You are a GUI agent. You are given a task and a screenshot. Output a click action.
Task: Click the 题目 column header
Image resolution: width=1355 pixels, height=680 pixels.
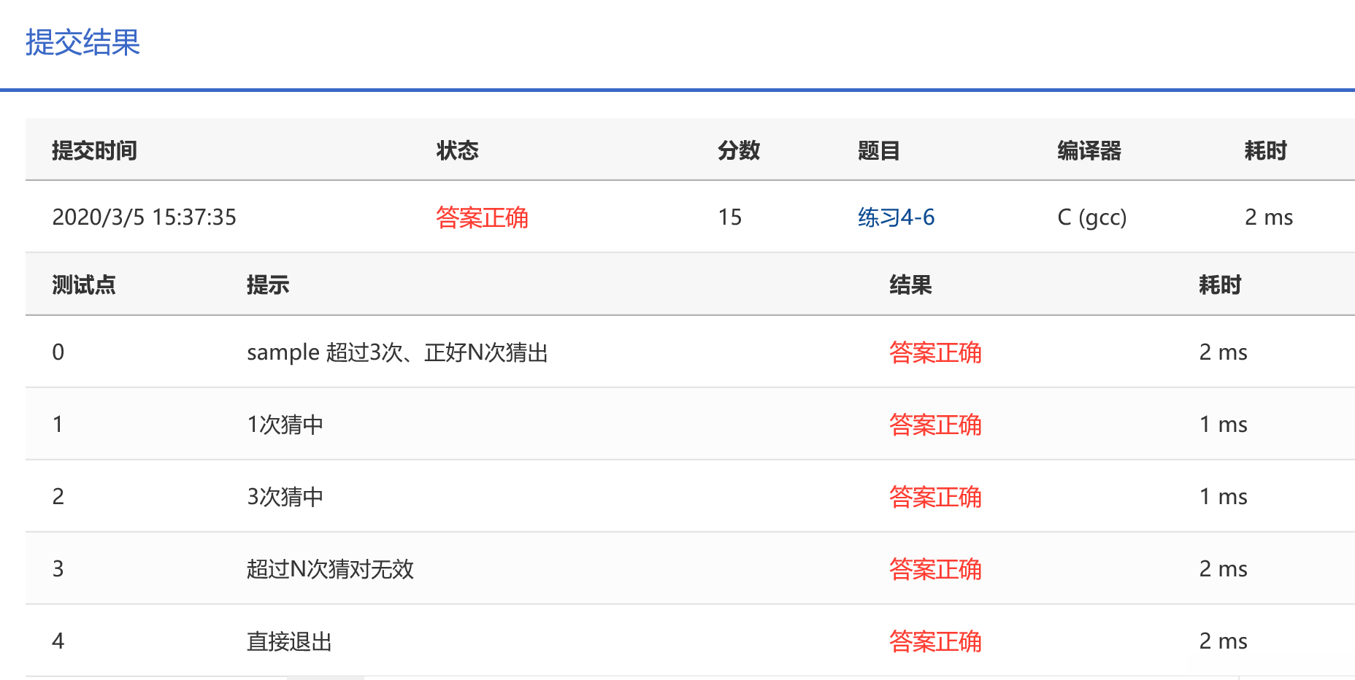(x=878, y=151)
